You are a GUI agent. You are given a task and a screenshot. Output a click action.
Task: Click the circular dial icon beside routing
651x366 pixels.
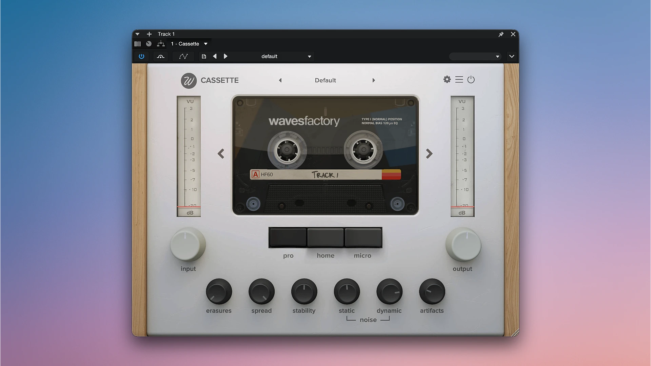tap(149, 44)
